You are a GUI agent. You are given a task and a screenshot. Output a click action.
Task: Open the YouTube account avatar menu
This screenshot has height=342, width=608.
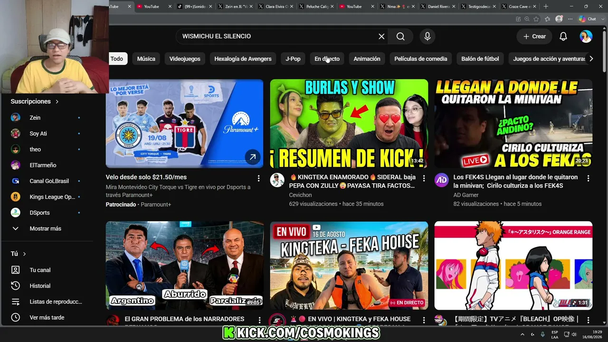[x=586, y=37]
